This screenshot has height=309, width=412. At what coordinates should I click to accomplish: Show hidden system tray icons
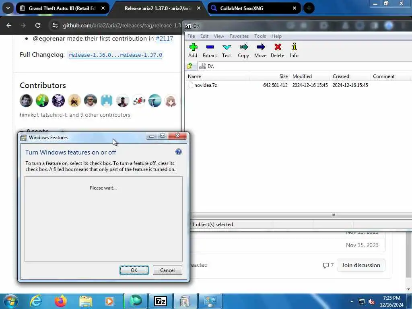point(352,301)
